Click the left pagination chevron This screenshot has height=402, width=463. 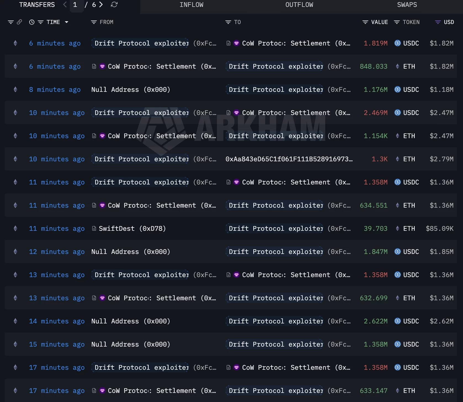[x=65, y=5]
